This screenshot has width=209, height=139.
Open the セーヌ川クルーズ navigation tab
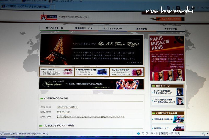tap(54, 28)
